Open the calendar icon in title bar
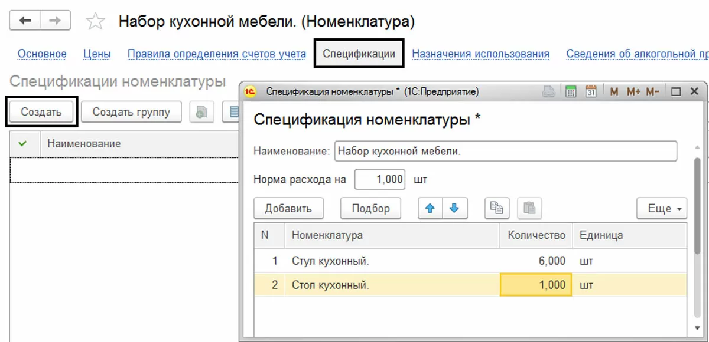 [591, 91]
